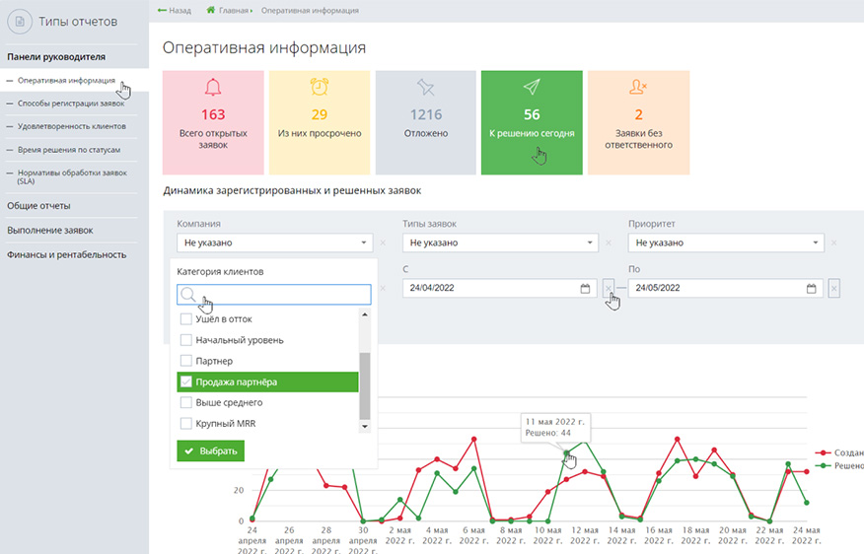This screenshot has width=864, height=554.
Task: Click the alarm clock icon on overdue card
Action: (320, 87)
